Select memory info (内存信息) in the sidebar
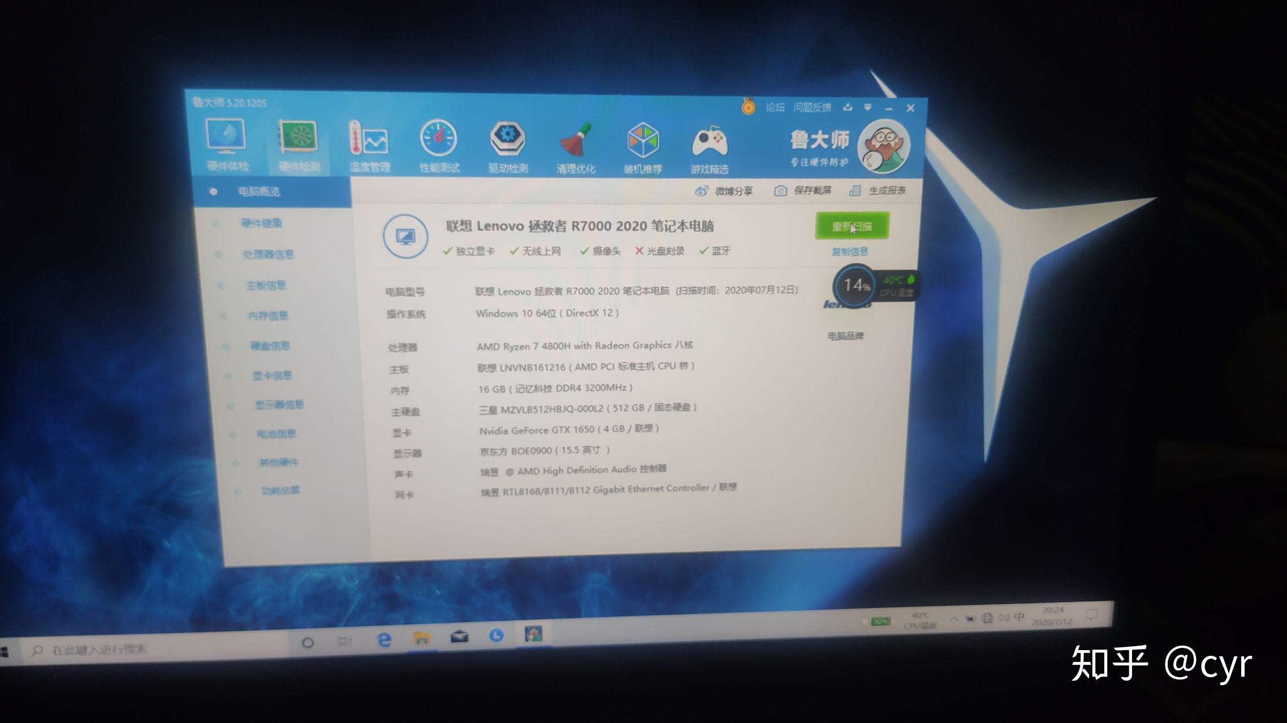The width and height of the screenshot is (1287, 723). click(268, 316)
